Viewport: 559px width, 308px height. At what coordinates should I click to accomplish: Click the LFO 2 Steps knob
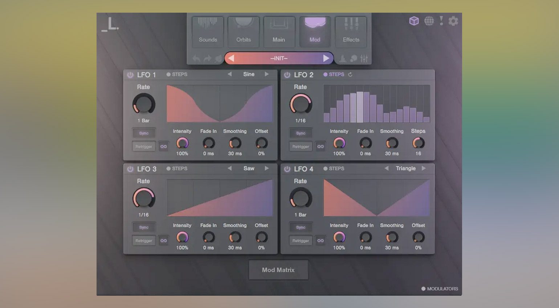coord(418,143)
